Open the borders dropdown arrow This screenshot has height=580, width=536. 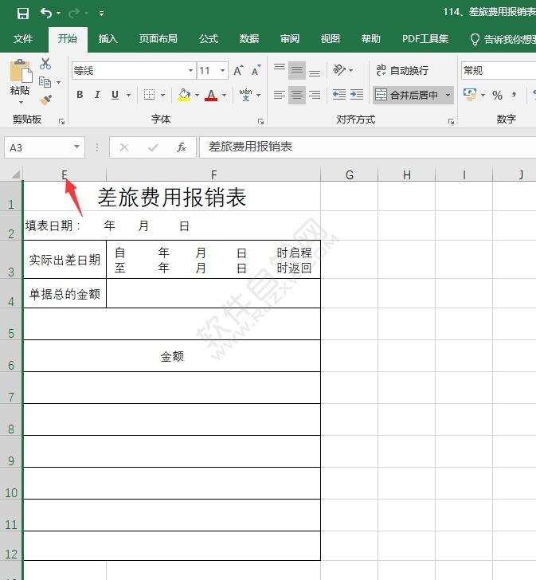click(163, 95)
